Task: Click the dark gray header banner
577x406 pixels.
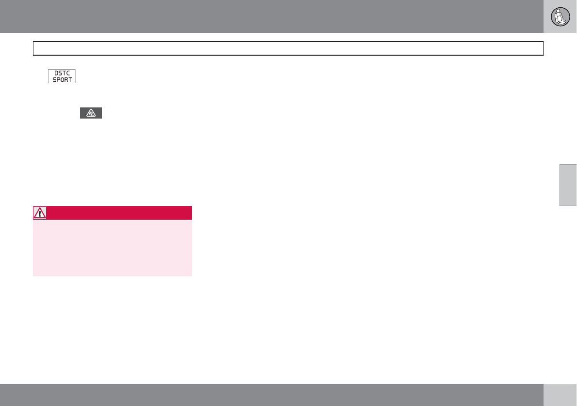Action: pos(272,16)
